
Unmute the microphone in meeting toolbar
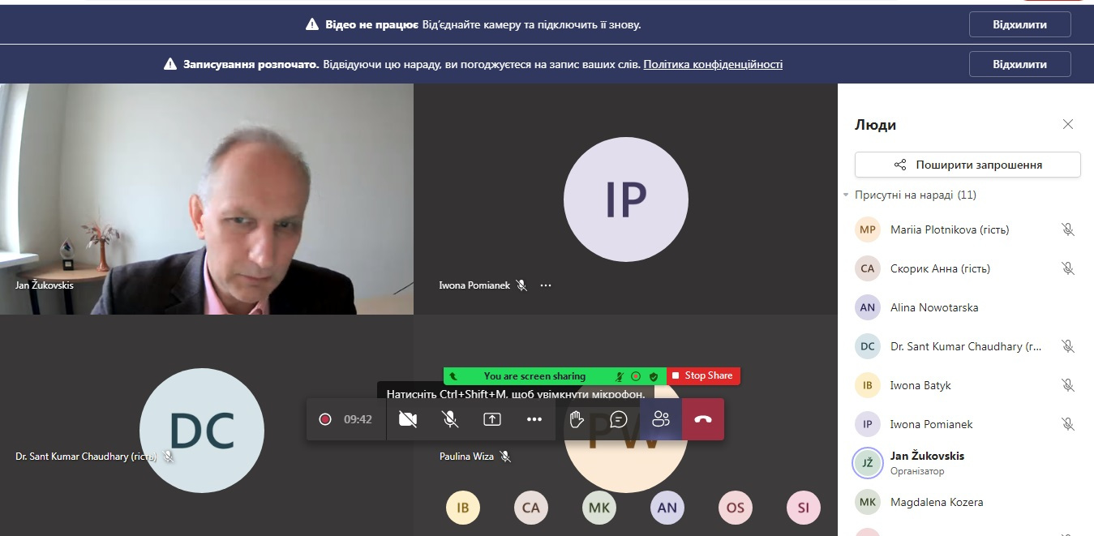[x=449, y=419]
